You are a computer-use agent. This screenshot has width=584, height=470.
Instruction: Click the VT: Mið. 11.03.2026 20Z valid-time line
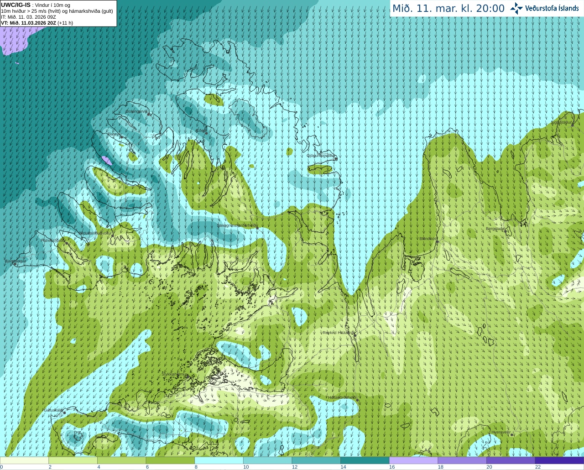click(37, 23)
